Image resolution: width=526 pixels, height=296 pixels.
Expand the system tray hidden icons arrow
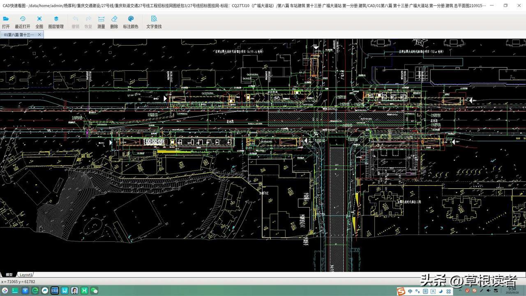460,291
